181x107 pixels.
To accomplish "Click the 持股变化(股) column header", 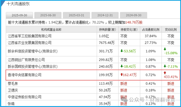I will pyautogui.click(x=129, y=29).
